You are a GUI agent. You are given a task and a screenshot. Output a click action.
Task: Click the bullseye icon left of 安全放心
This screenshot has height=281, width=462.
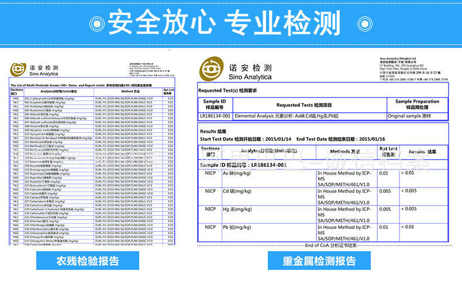96,23
